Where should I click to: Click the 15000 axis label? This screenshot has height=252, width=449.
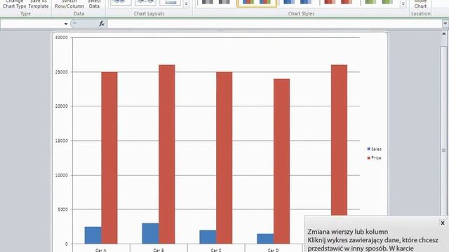point(62,141)
